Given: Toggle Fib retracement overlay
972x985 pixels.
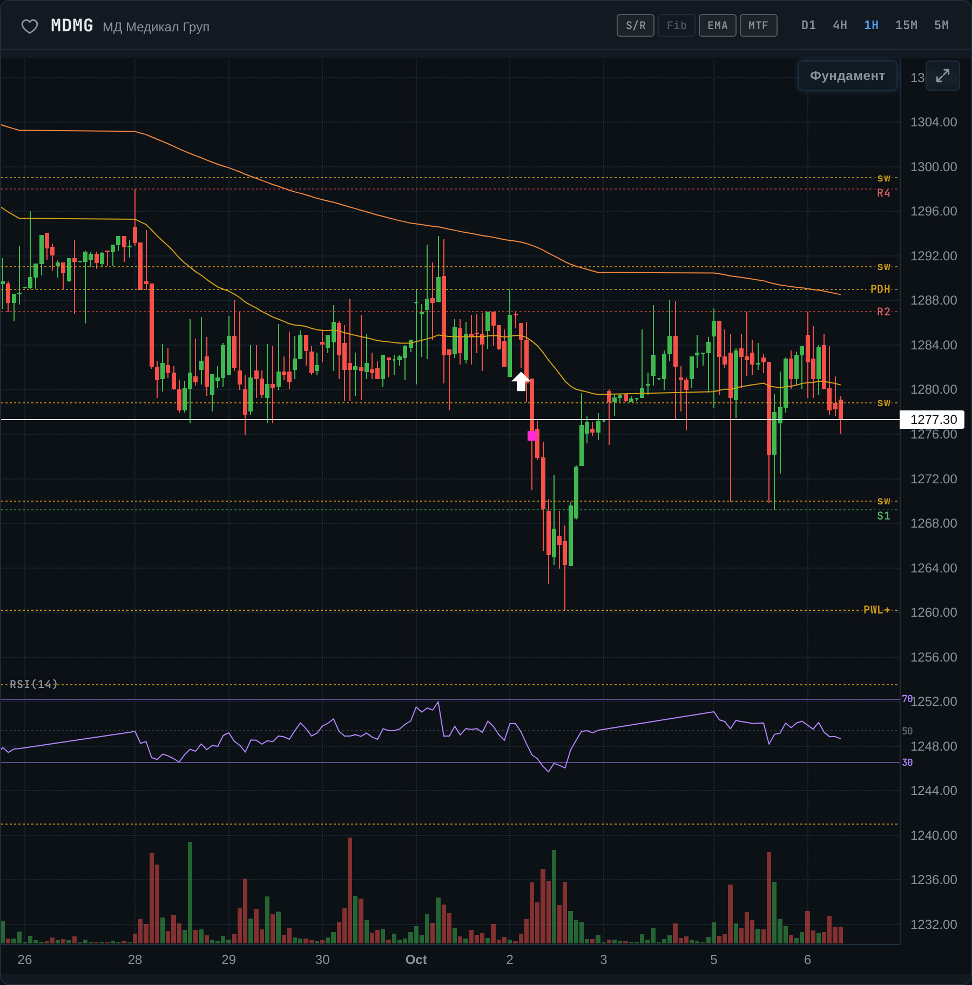Looking at the screenshot, I should (x=676, y=25).
